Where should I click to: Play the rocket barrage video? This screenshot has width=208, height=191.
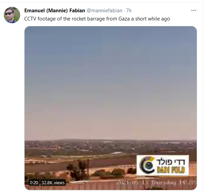pyautogui.click(x=111, y=108)
